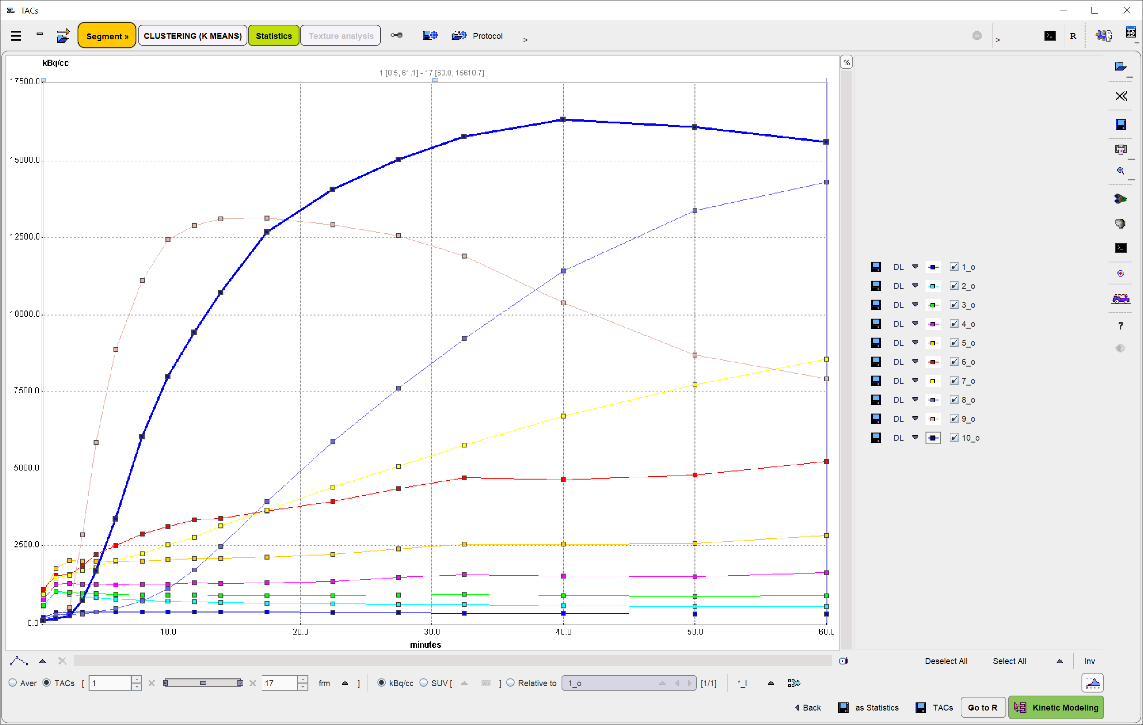Click the print icon in right sidebar
This screenshot has height=725, width=1143.
1120,150
